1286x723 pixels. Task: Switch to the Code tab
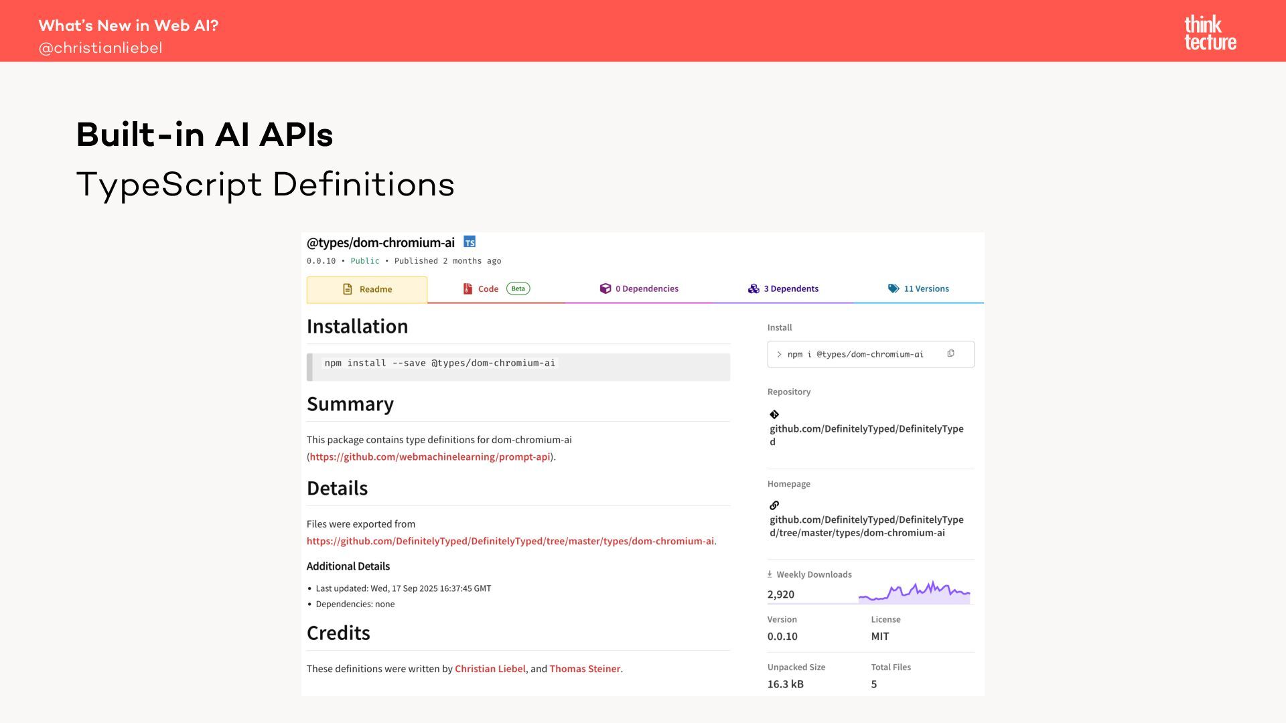488,289
